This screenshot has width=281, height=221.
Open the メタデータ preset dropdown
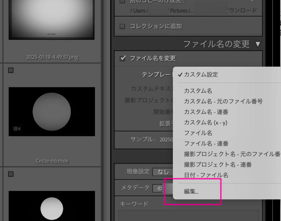tap(162, 188)
